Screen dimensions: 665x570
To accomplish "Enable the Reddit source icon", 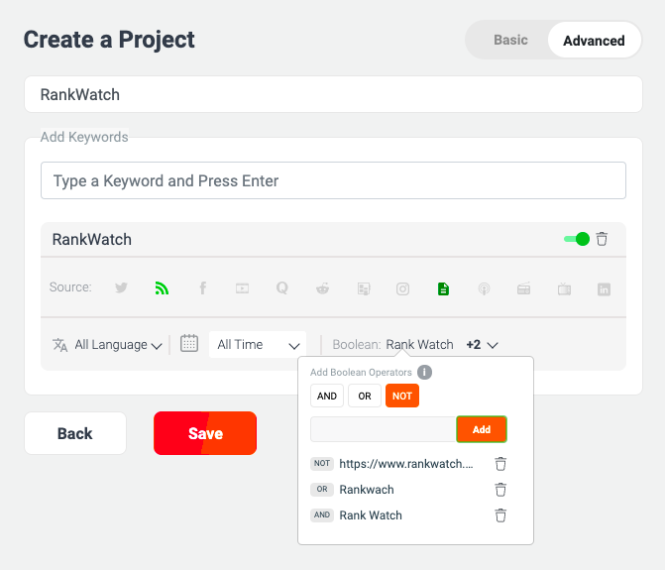I will tap(322, 288).
